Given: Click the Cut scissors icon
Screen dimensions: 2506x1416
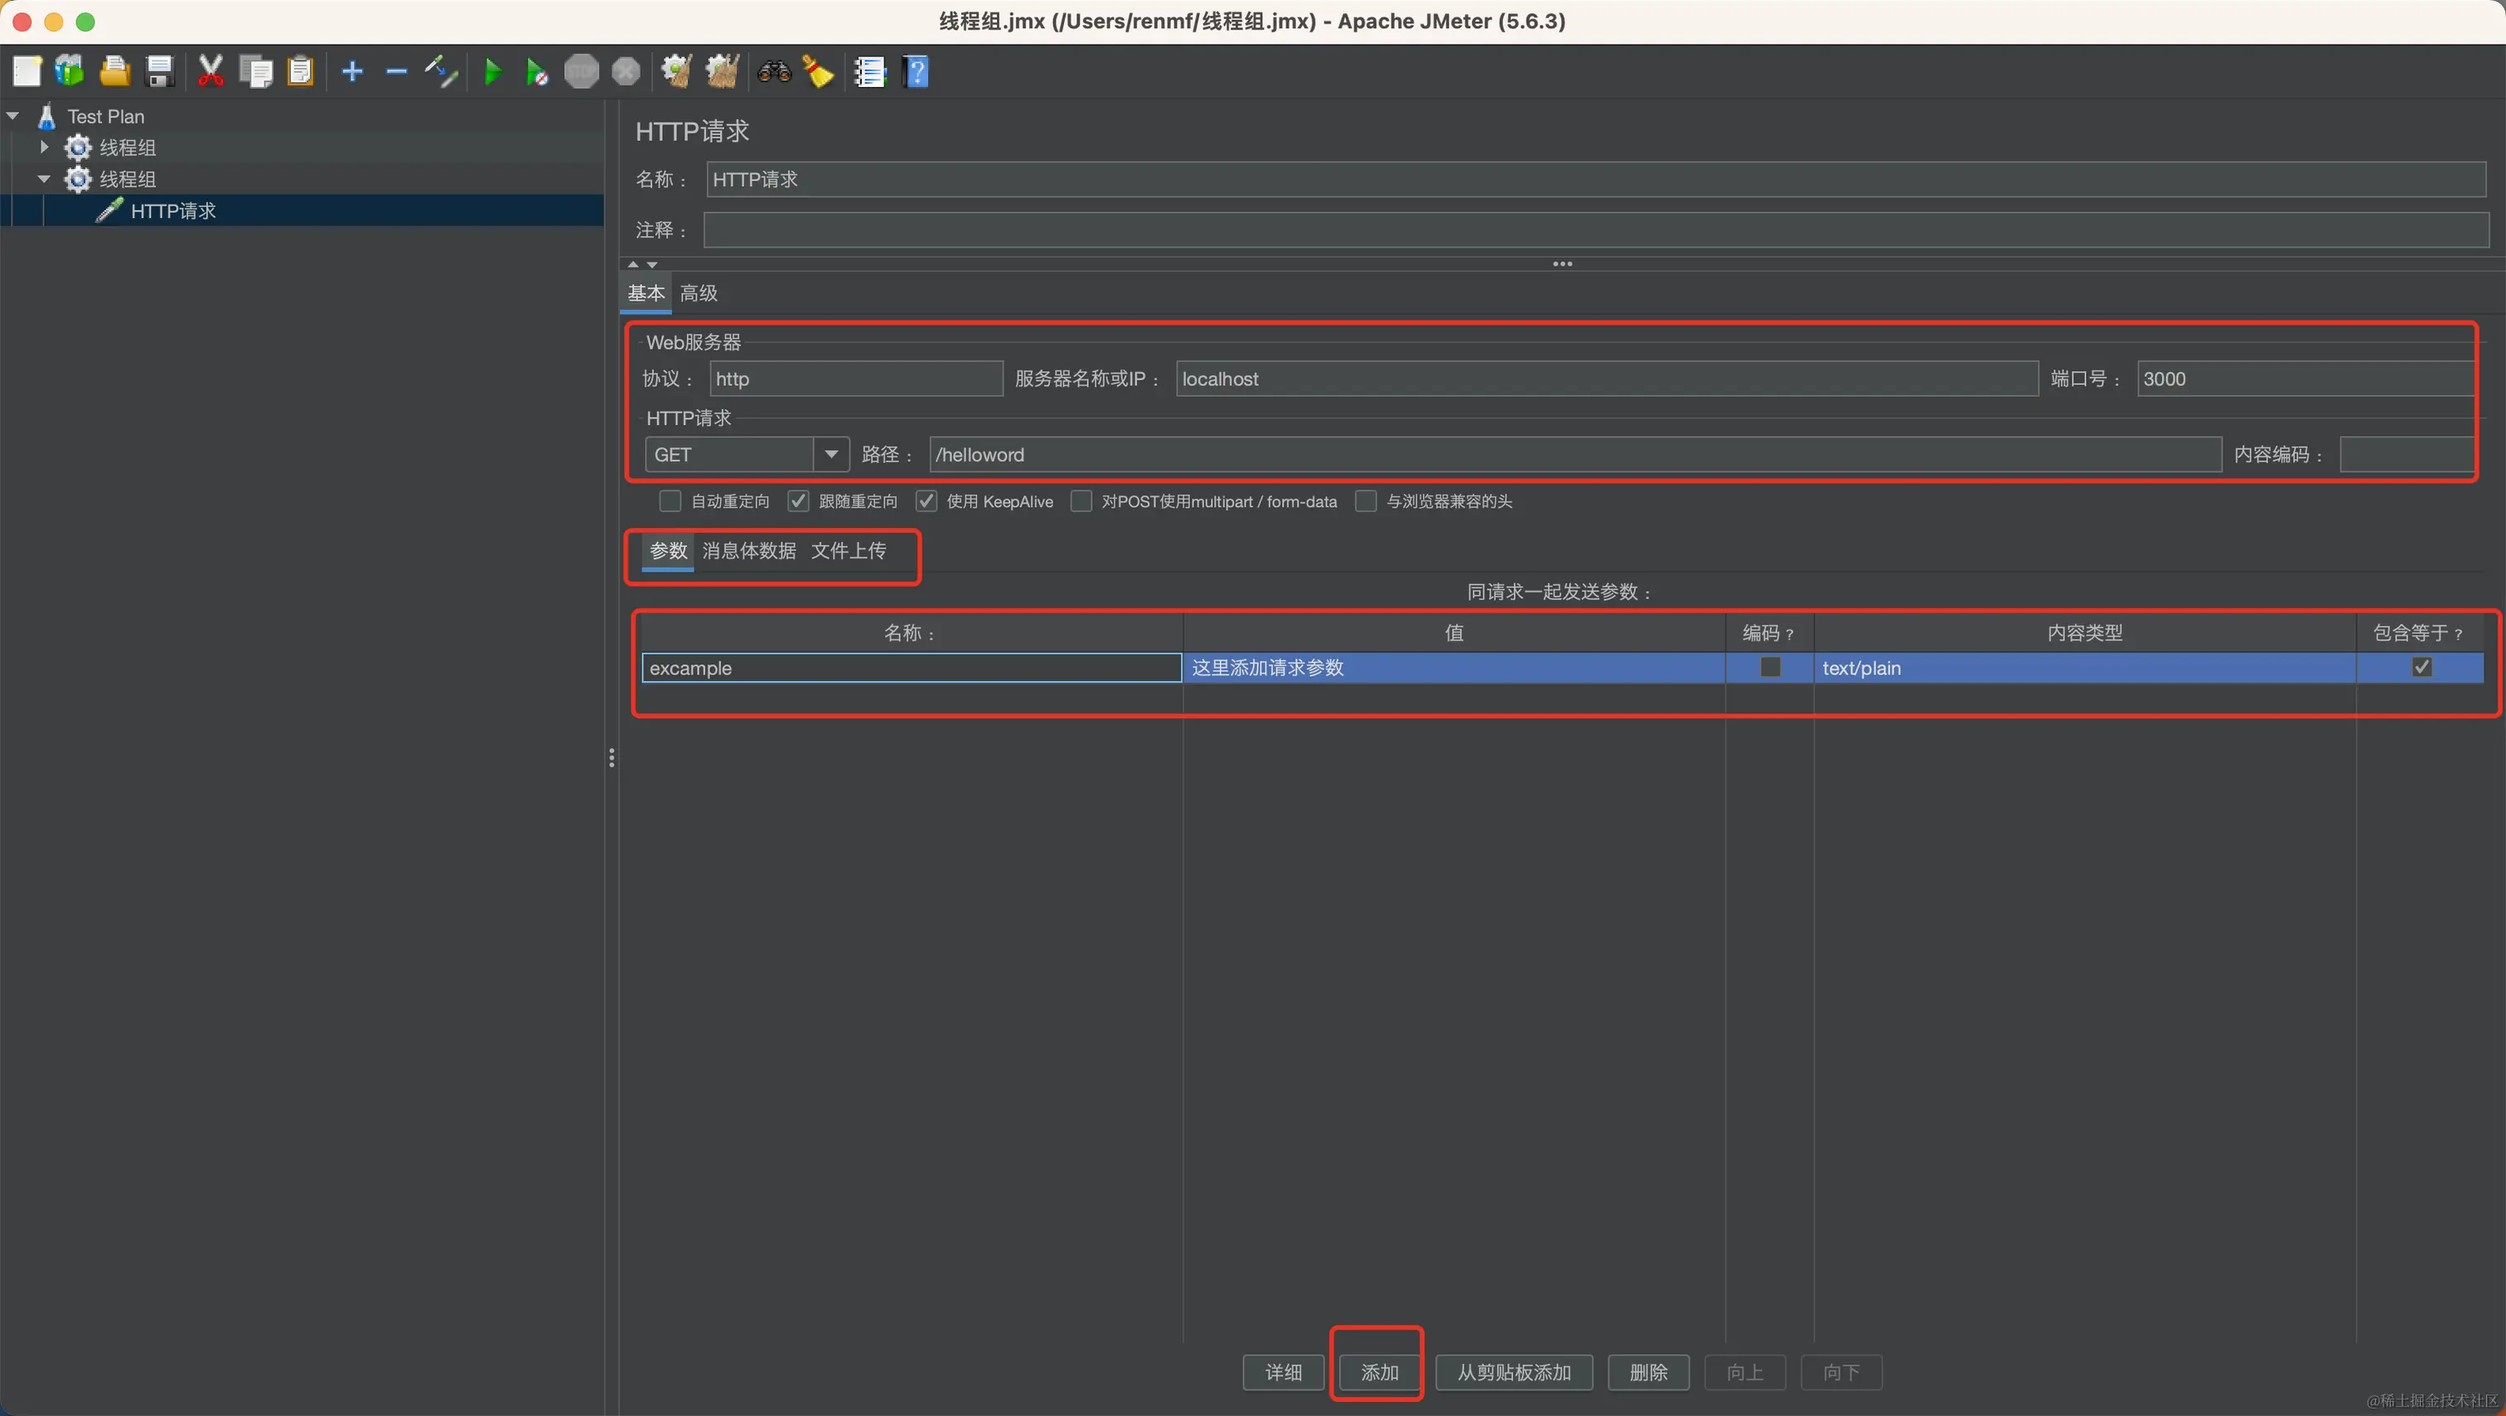Looking at the screenshot, I should (210, 71).
